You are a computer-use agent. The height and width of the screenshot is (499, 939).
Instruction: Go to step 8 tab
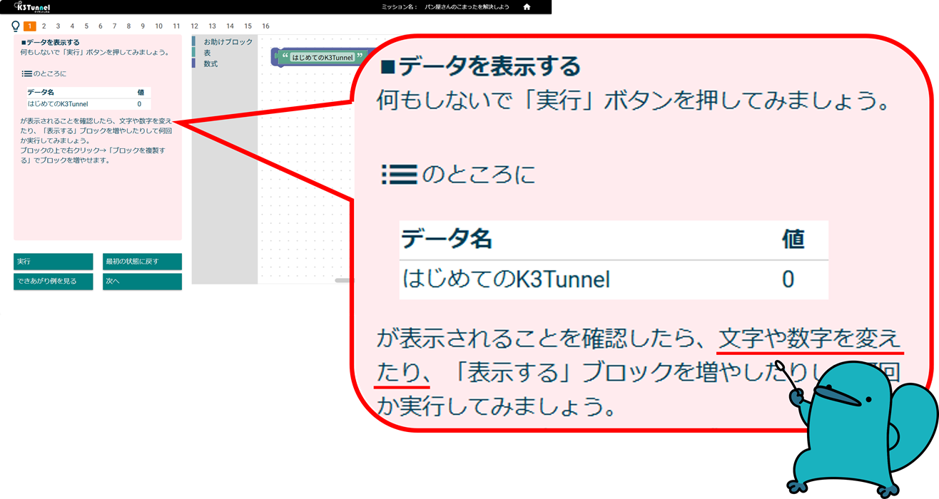(x=128, y=26)
